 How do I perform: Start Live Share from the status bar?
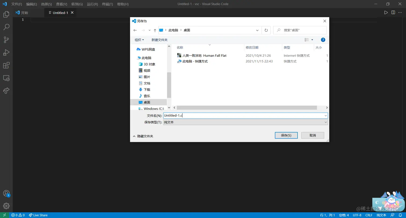[x=38, y=215]
